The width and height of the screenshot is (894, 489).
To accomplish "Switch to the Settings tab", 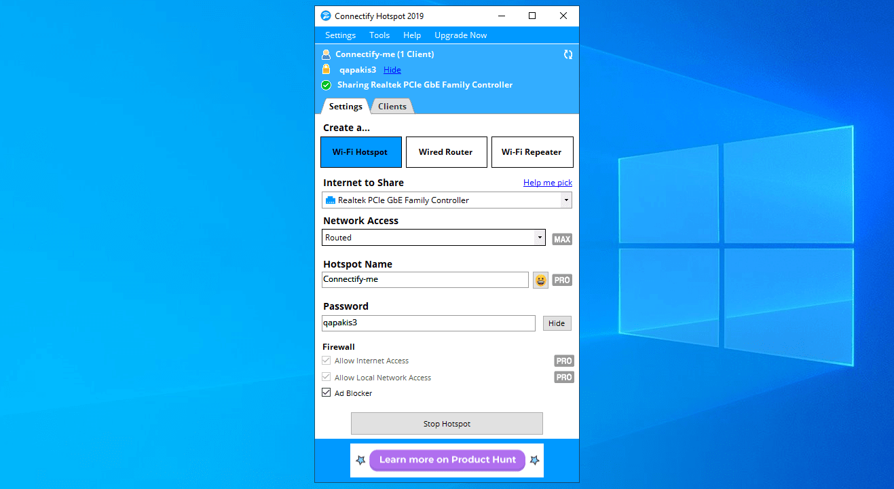I will tap(346, 107).
